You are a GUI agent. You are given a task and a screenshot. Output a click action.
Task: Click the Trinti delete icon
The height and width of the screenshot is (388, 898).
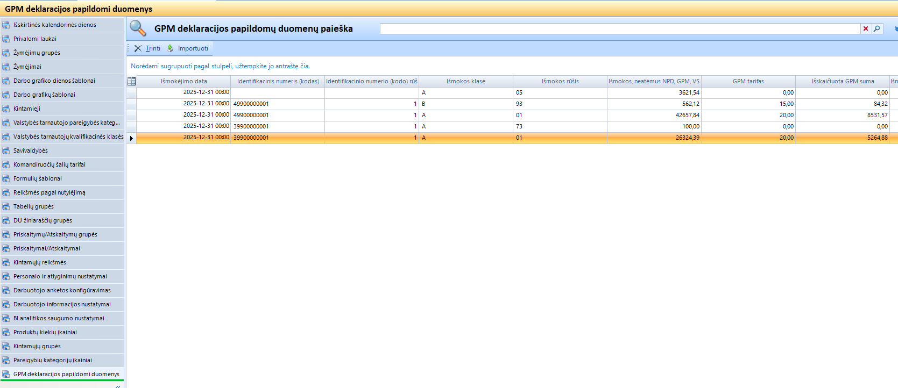pos(138,48)
